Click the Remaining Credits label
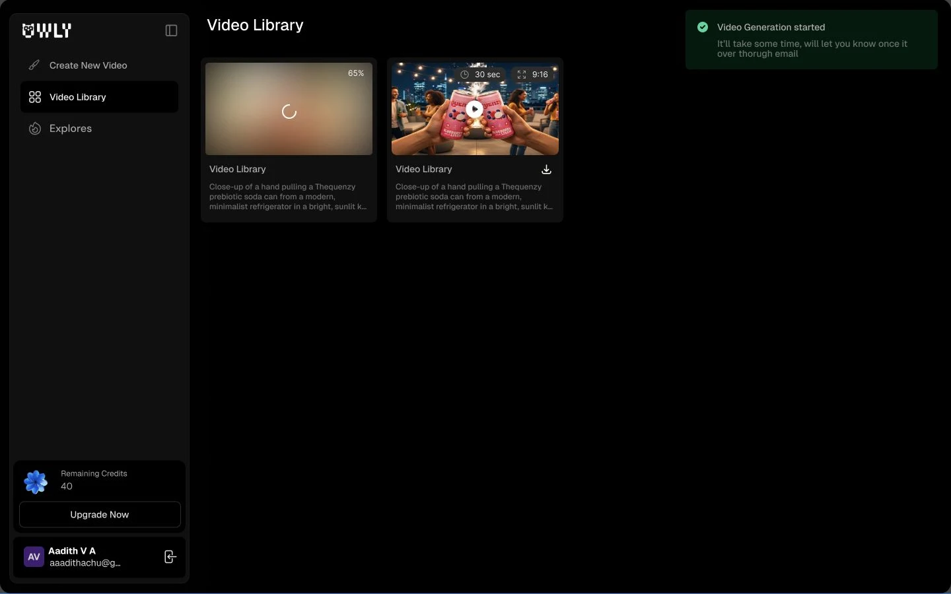 [x=94, y=474]
